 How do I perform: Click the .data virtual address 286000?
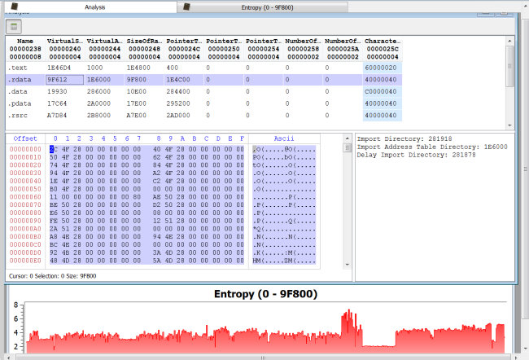click(98, 91)
